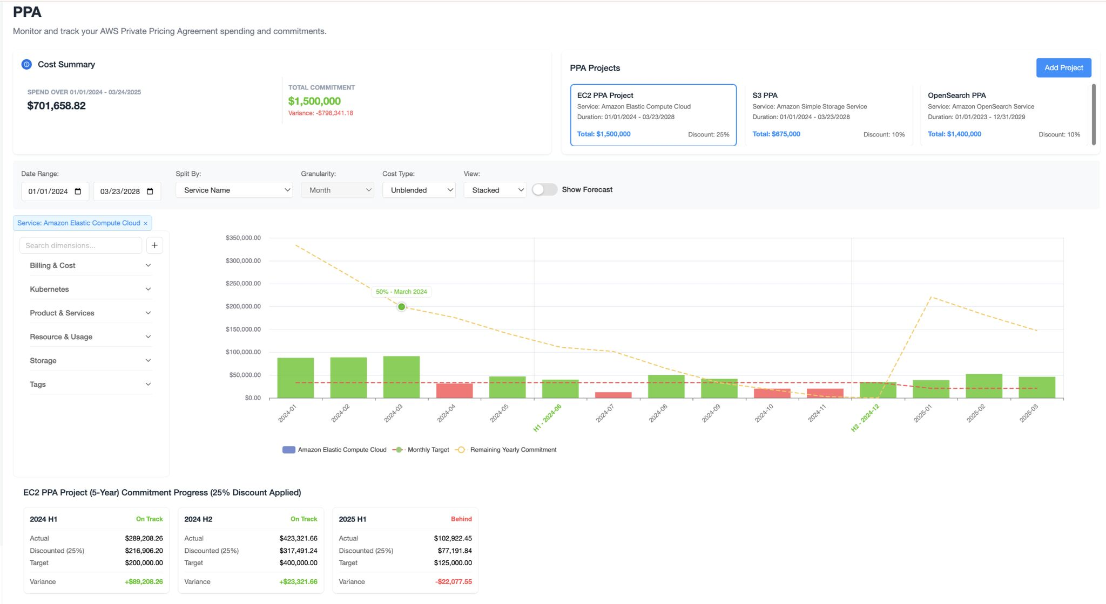Click the Search dimensions input field
This screenshot has height=604, width=1106.
pos(81,245)
